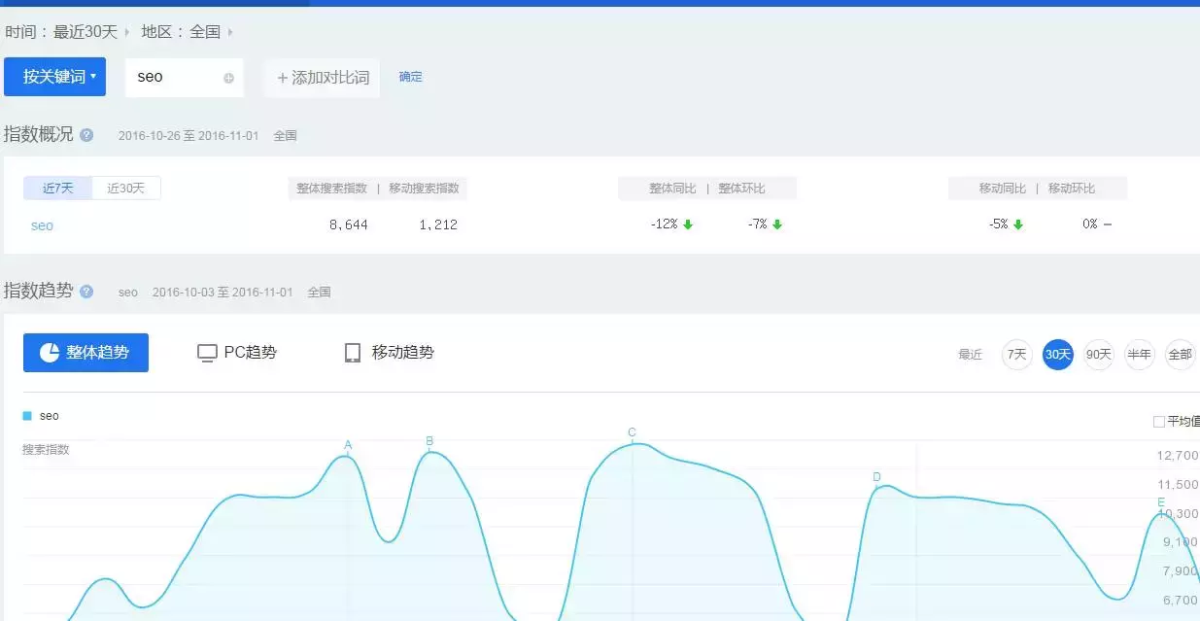
Task: Click chart marker B
Action: pyautogui.click(x=429, y=441)
